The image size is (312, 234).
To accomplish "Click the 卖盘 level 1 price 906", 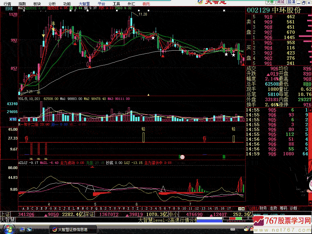I will click(268, 37).
